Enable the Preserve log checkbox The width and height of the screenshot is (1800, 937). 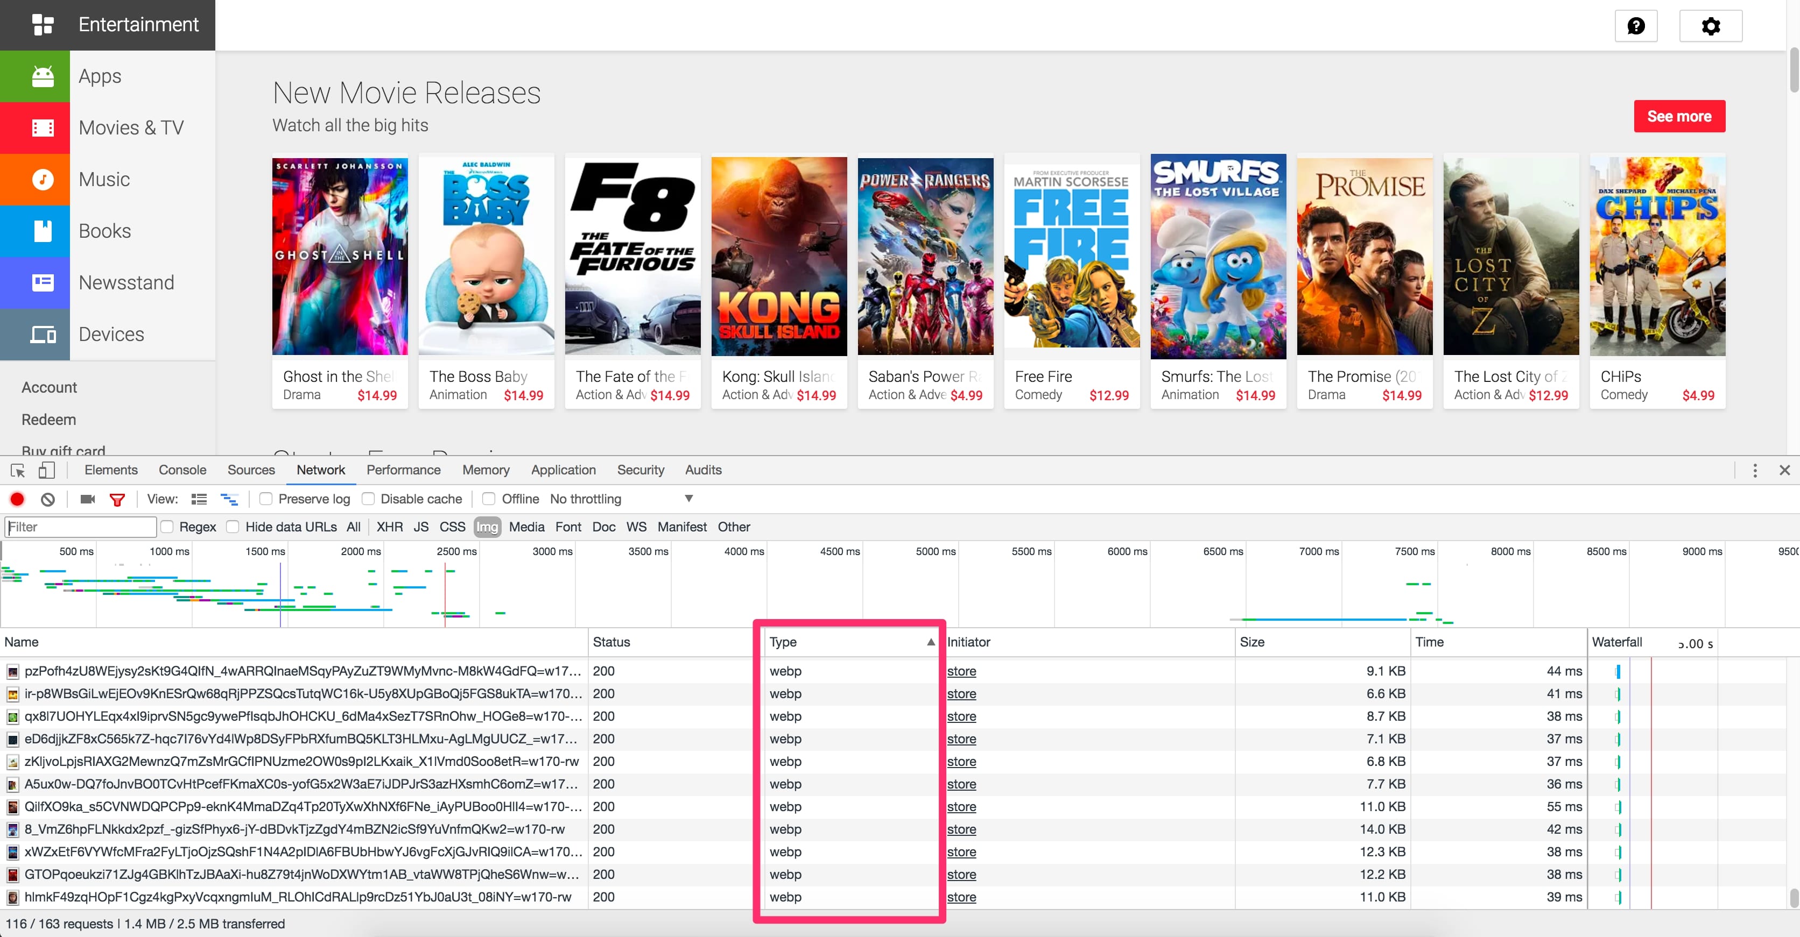click(x=265, y=499)
